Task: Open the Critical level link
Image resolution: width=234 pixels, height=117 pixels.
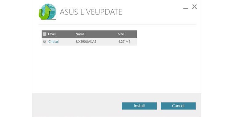Action: [54, 42]
